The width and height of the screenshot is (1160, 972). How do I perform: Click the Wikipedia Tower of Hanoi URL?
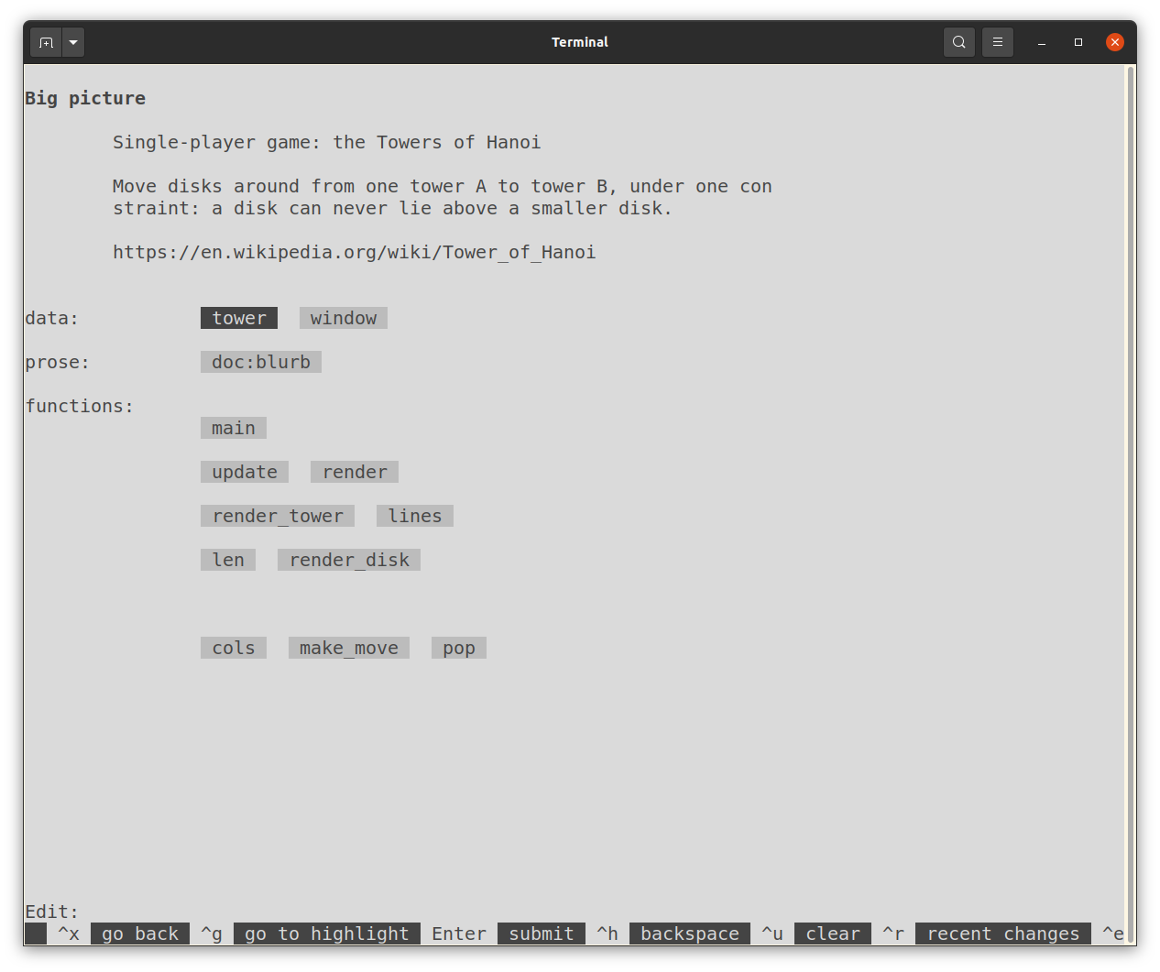click(x=355, y=252)
